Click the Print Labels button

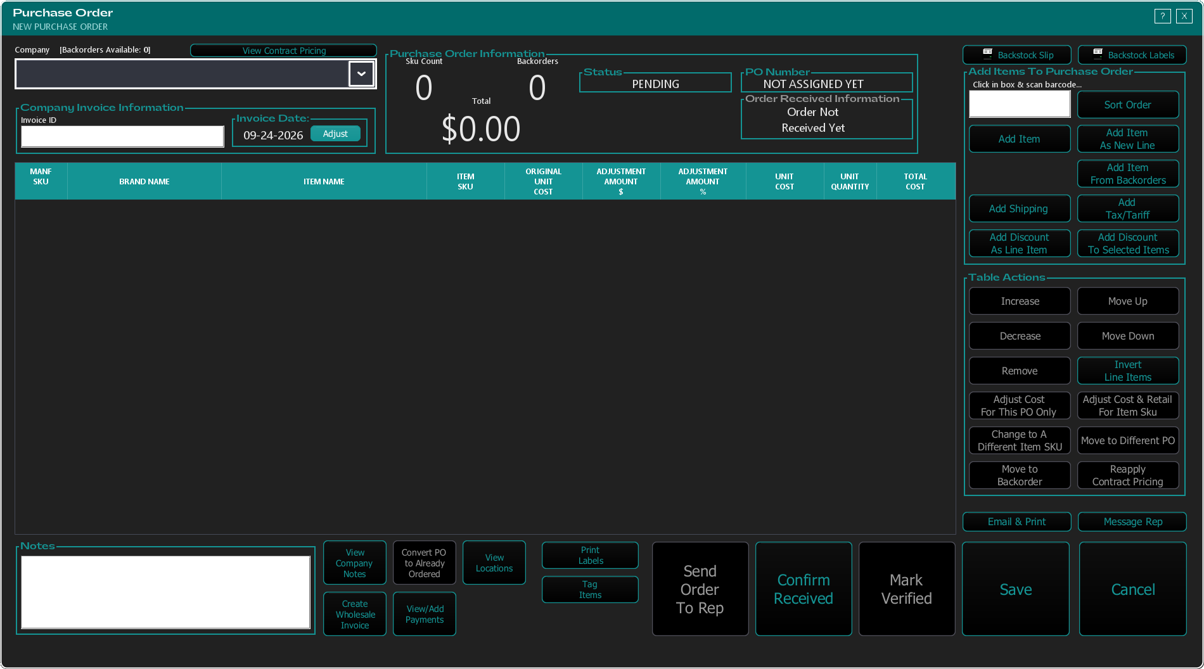[590, 555]
